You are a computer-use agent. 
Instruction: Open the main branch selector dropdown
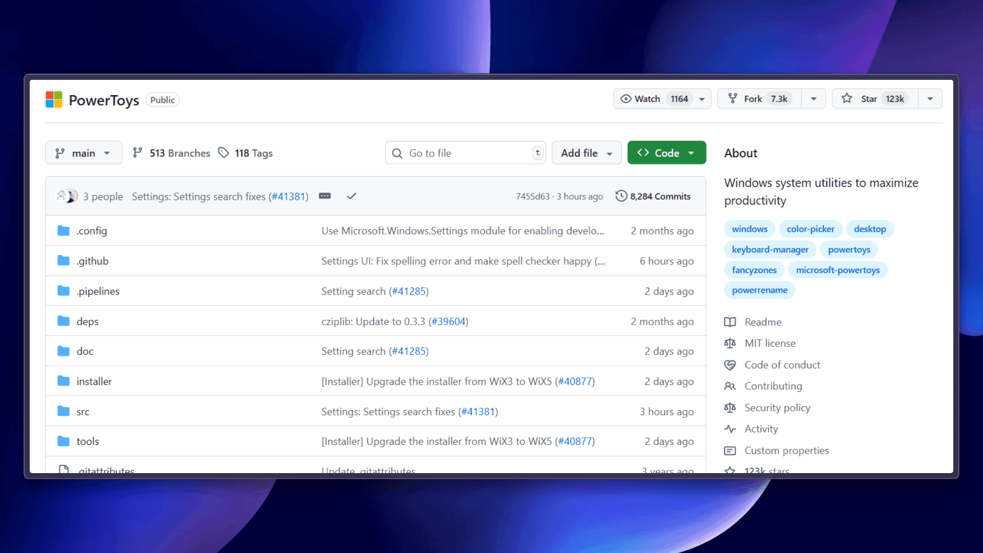pos(83,153)
